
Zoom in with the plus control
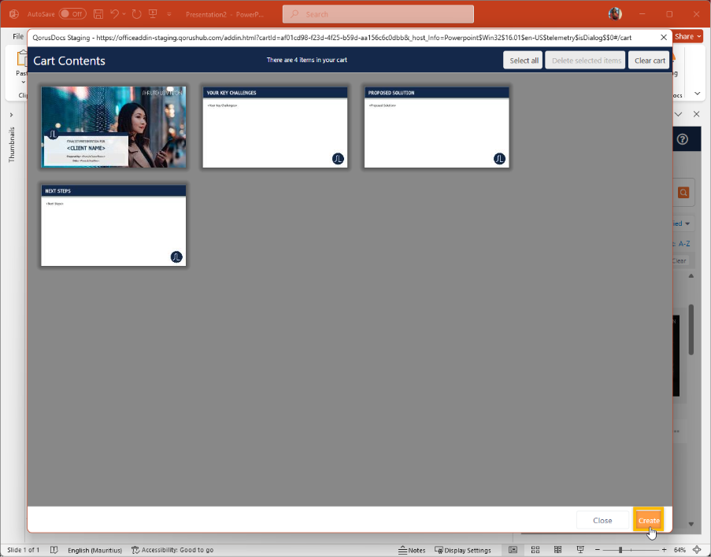pyautogui.click(x=664, y=549)
